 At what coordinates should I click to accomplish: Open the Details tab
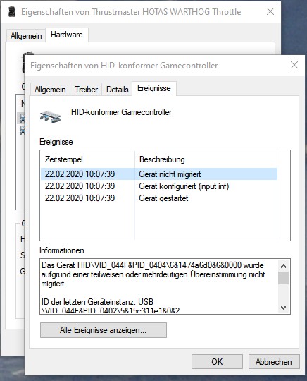click(x=117, y=90)
